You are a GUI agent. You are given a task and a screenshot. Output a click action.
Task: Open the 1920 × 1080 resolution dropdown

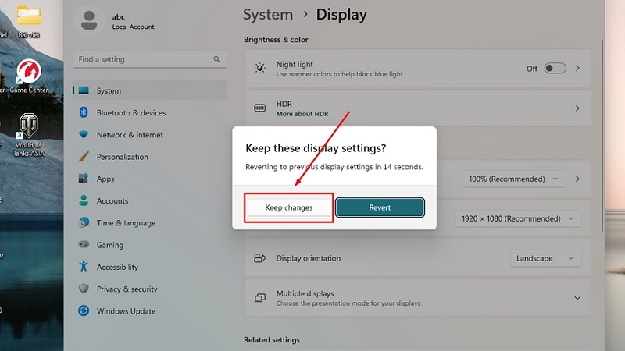point(518,218)
